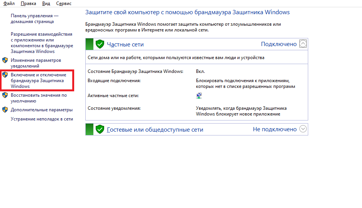The width and height of the screenshot is (362, 208).
Task: Open Включение и отключение брандмауэра link
Action: [x=38, y=81]
